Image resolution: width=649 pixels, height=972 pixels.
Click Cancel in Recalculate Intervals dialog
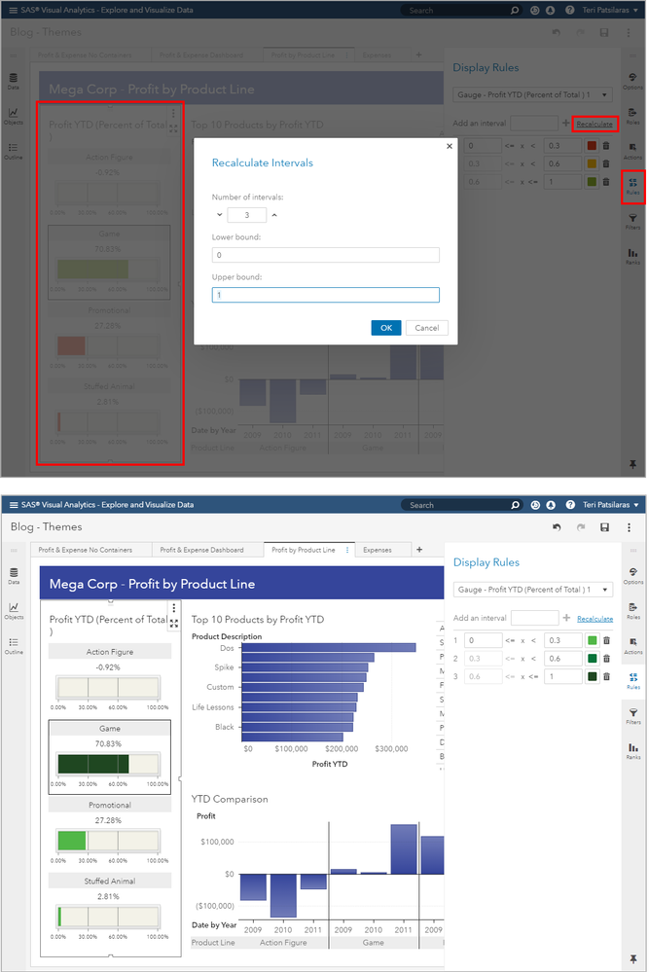pos(426,328)
